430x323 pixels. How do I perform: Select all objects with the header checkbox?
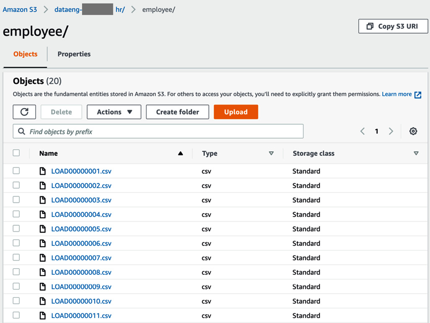15,153
